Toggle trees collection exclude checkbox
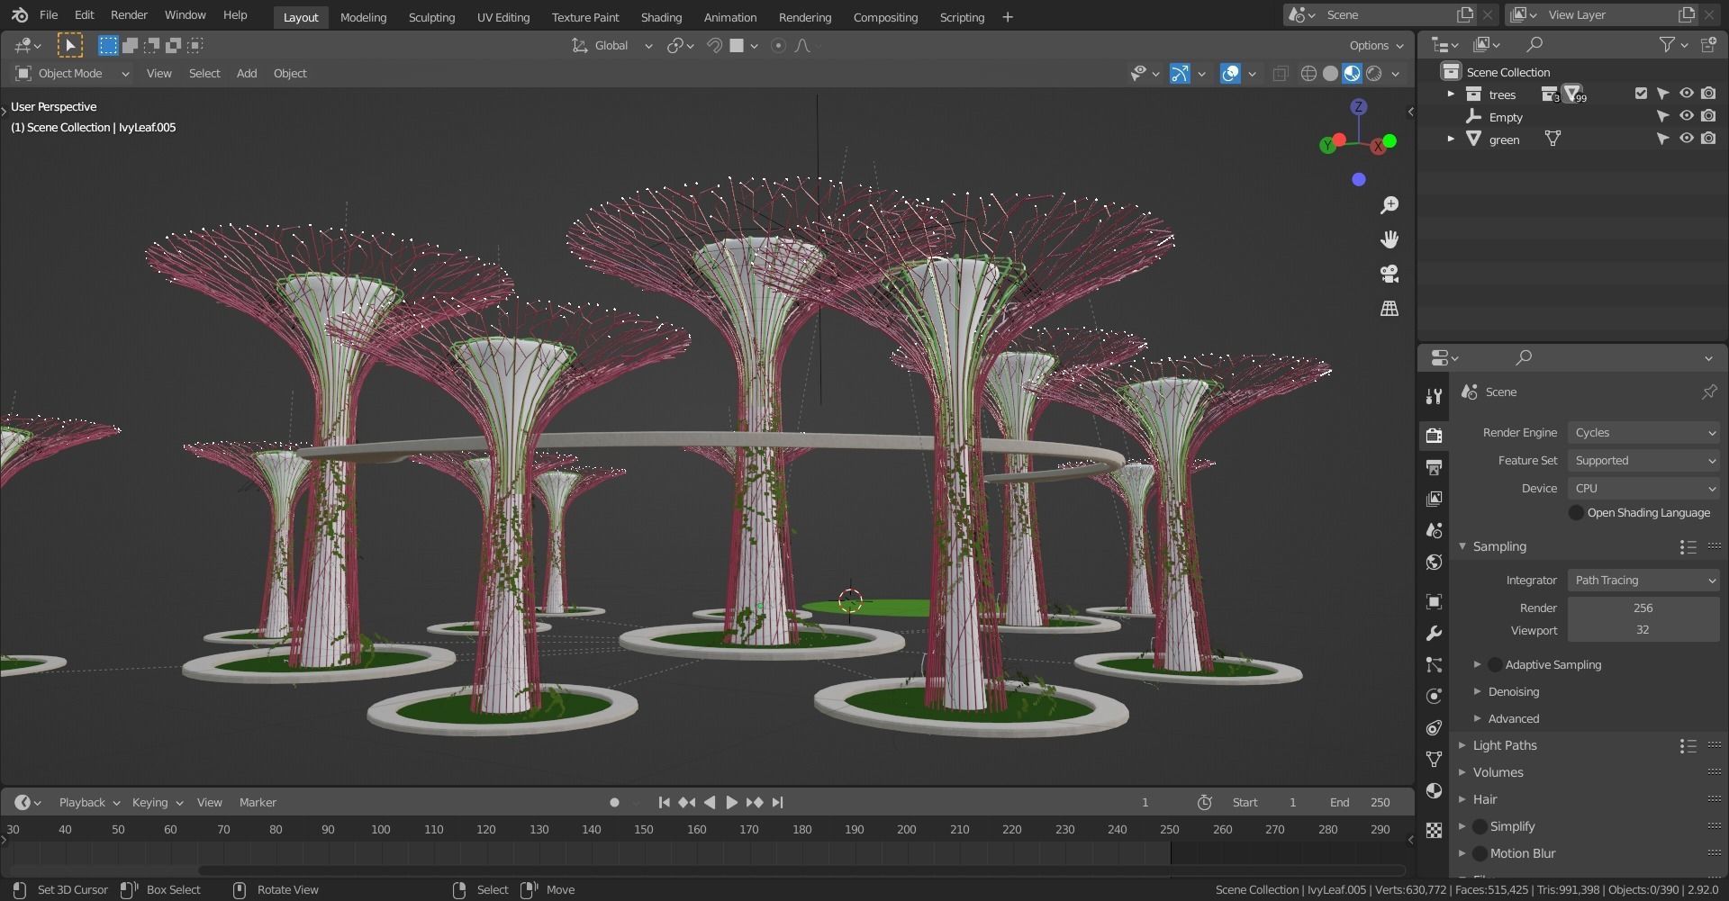 [1641, 94]
